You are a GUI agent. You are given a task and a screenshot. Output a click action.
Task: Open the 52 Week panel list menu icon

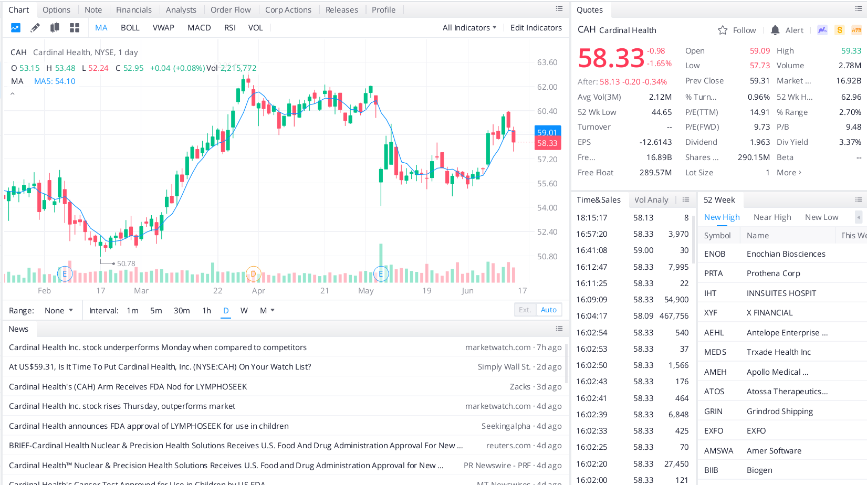(x=859, y=199)
